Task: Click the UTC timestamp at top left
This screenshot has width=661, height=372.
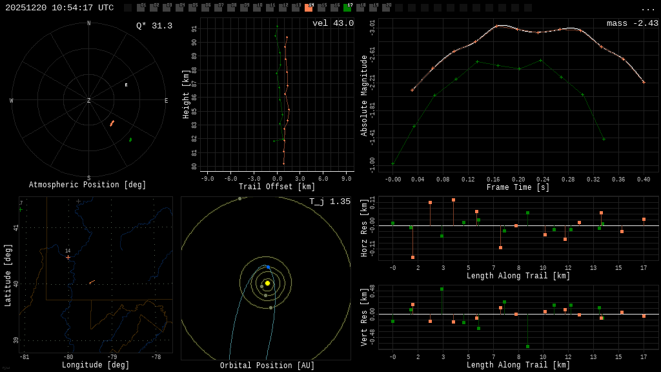Action: tap(59, 8)
